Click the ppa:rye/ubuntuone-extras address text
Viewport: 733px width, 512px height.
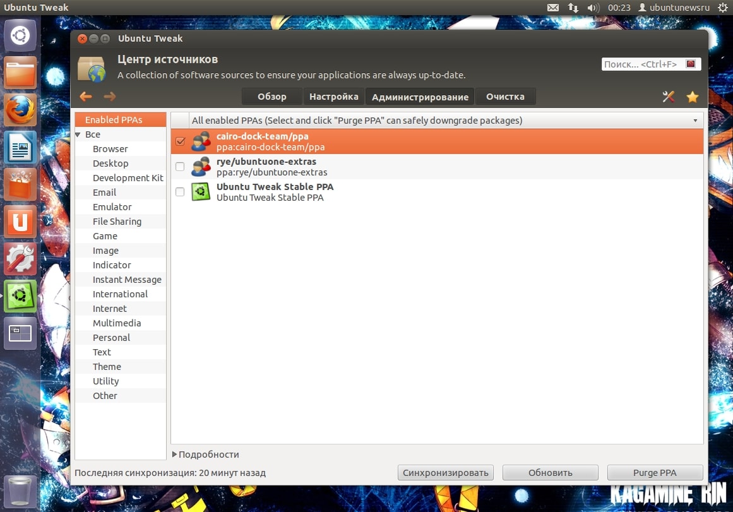tap(272, 172)
